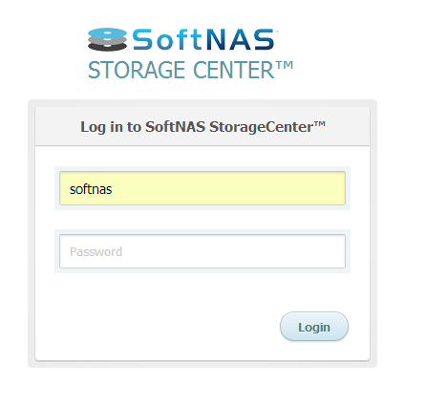This screenshot has height=407, width=426.
Task: Click the word CENTER under the logo
Action: click(233, 70)
